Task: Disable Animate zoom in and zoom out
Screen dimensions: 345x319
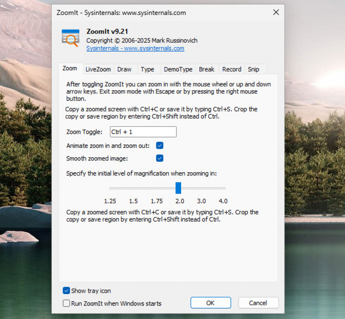Action: [x=160, y=145]
